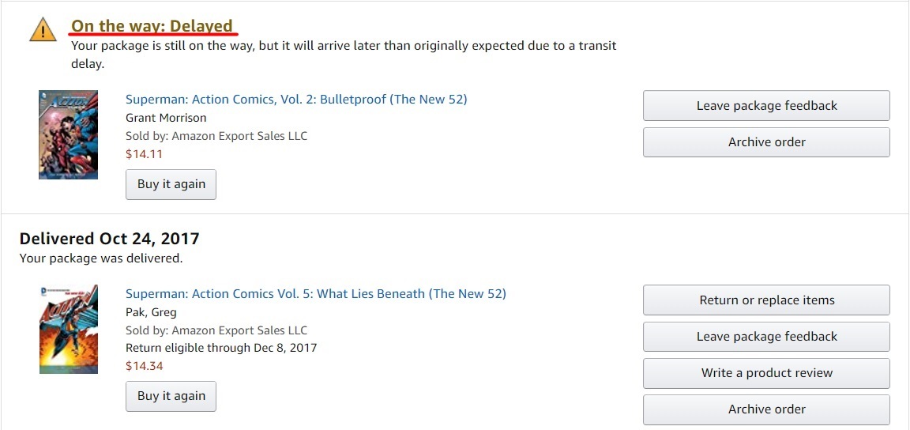Click the Delivered Oct 24, 2017 heading
The height and width of the screenshot is (430, 910).
pyautogui.click(x=109, y=238)
